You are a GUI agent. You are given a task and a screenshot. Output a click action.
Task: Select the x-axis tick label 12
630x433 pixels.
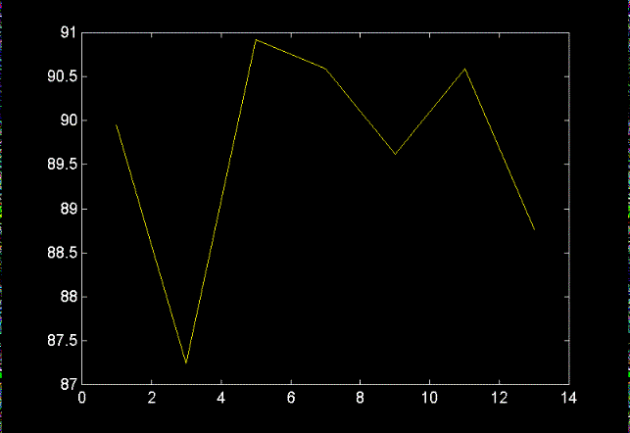point(500,398)
